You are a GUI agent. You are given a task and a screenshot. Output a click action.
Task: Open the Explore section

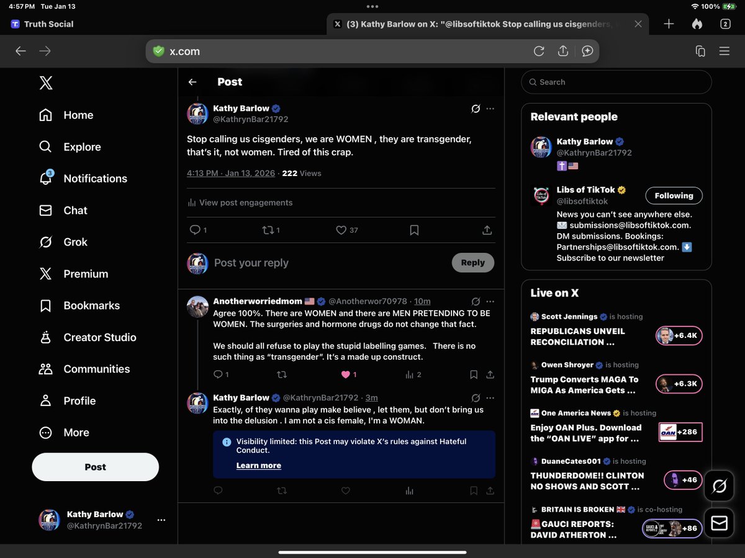coord(81,147)
